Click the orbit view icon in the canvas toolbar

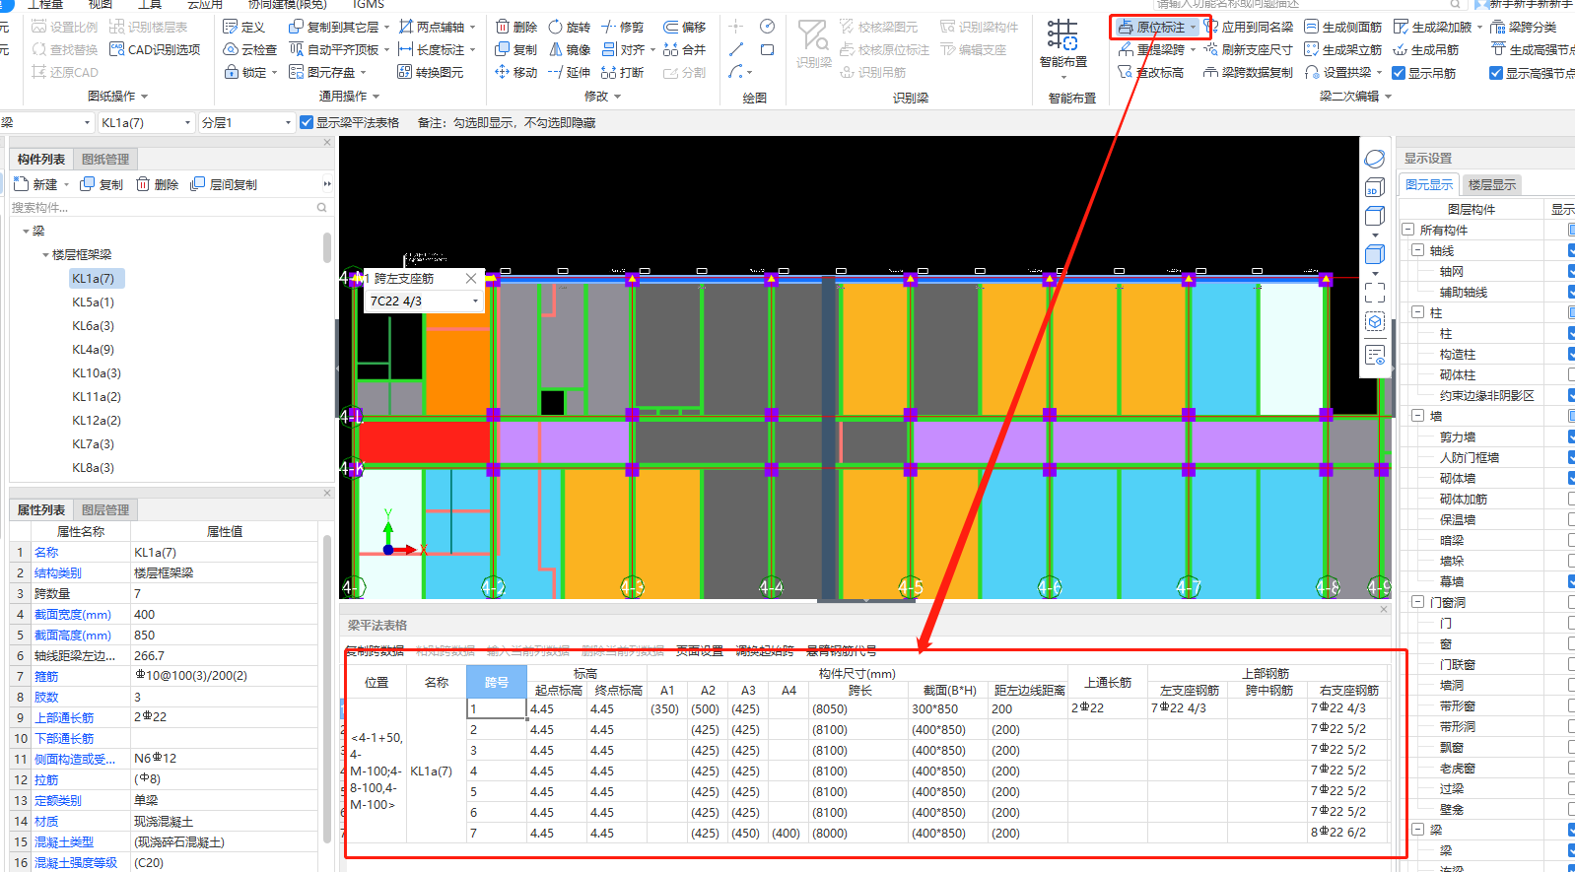point(1375,159)
